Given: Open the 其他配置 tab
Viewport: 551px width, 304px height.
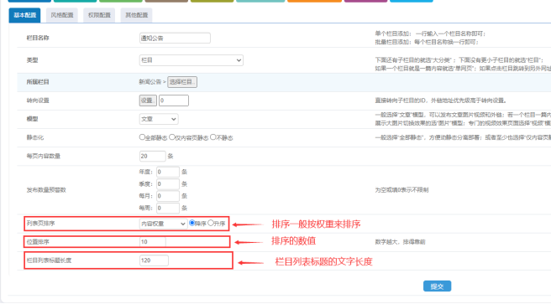Looking at the screenshot, I should point(136,15).
